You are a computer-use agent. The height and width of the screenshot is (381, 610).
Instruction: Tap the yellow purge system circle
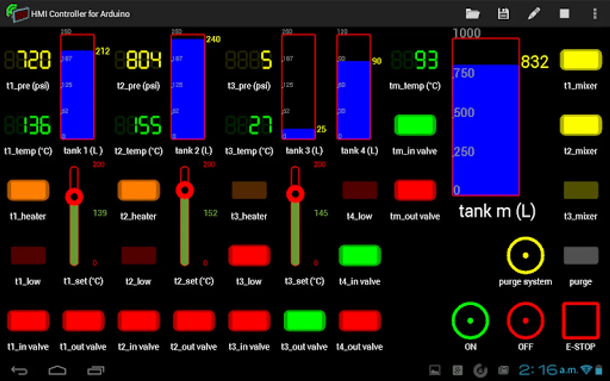coord(525,255)
